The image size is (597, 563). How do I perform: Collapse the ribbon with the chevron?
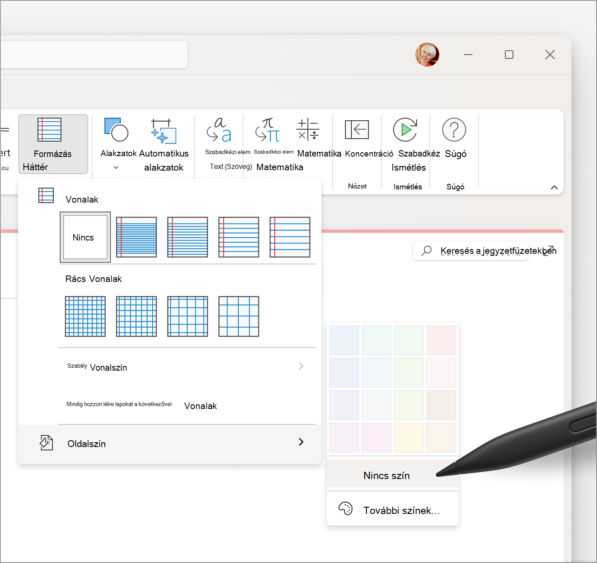click(554, 187)
